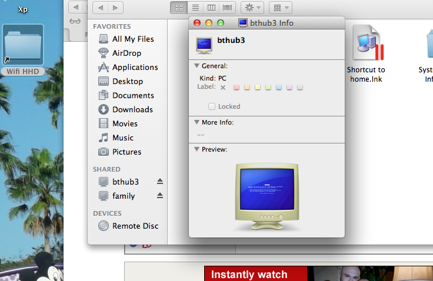Click the reading glasses icon in browser
The image size is (433, 281).
click(x=75, y=21)
